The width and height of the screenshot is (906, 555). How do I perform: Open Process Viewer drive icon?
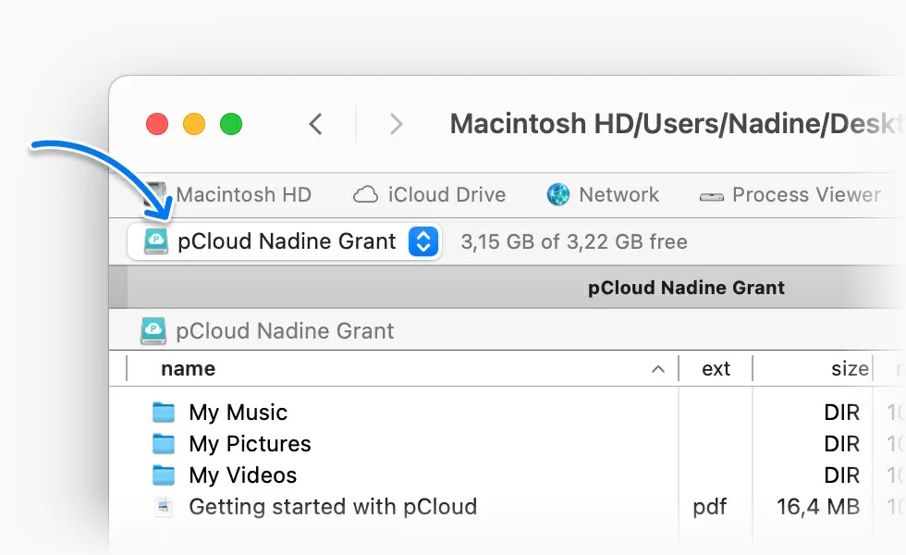coord(711,196)
